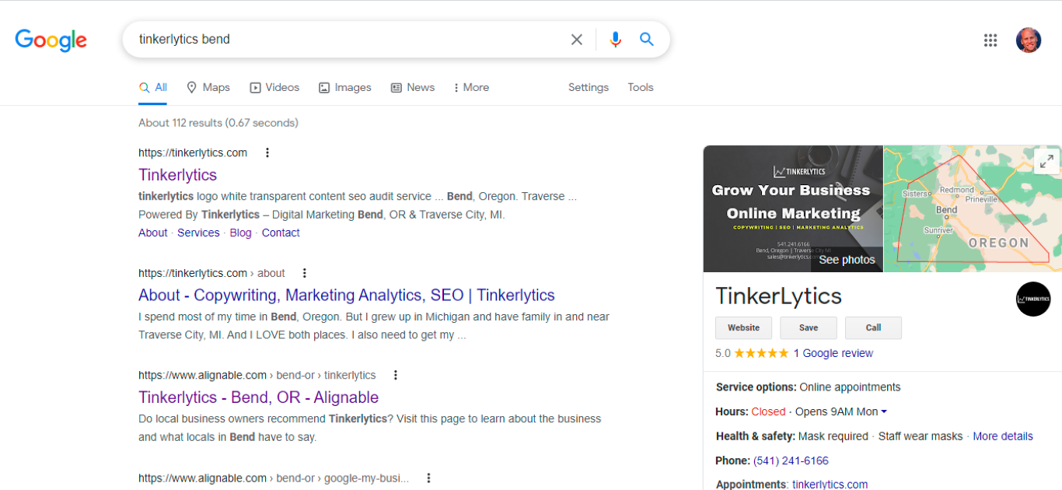The width and height of the screenshot is (1062, 490).
Task: Click the blue search magnifying glass icon
Action: point(647,39)
